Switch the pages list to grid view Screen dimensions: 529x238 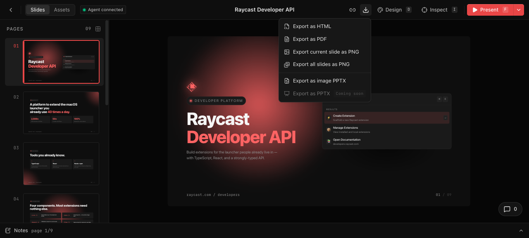(98, 29)
